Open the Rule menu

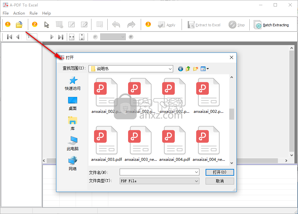[x=33, y=13]
